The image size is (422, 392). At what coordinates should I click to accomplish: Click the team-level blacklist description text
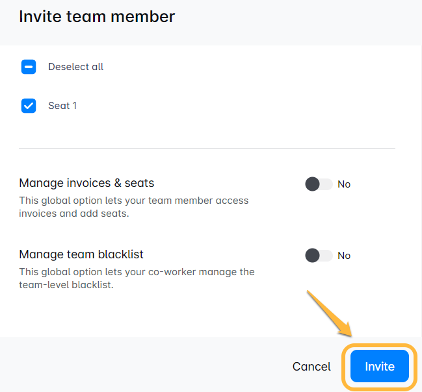coord(137,278)
